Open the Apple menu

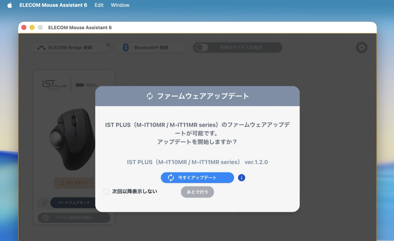click(10, 5)
